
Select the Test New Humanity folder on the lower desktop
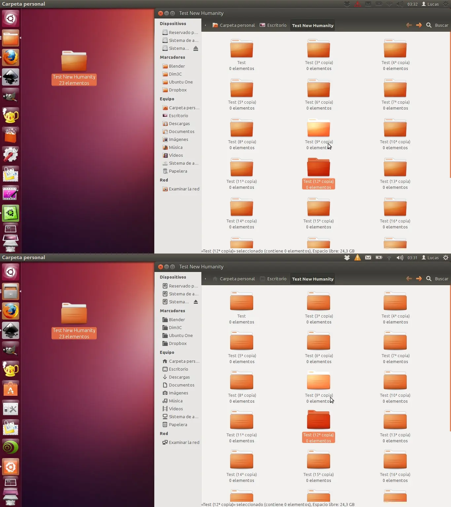(74, 321)
